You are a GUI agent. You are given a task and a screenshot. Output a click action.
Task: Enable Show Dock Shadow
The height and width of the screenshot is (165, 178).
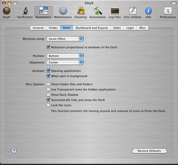point(48,95)
